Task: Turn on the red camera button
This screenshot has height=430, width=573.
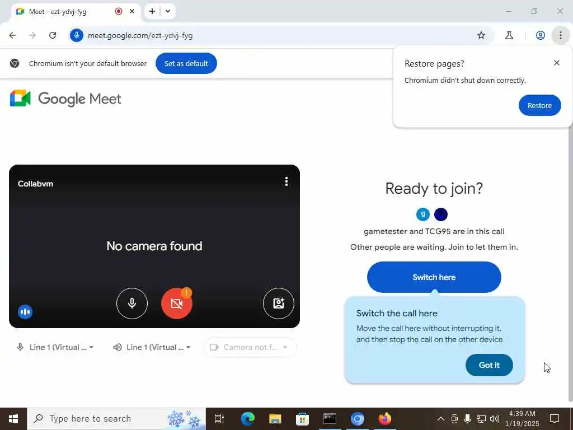Action: point(176,304)
